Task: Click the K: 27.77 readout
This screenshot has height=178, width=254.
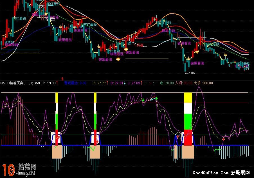Action: [x=100, y=83]
